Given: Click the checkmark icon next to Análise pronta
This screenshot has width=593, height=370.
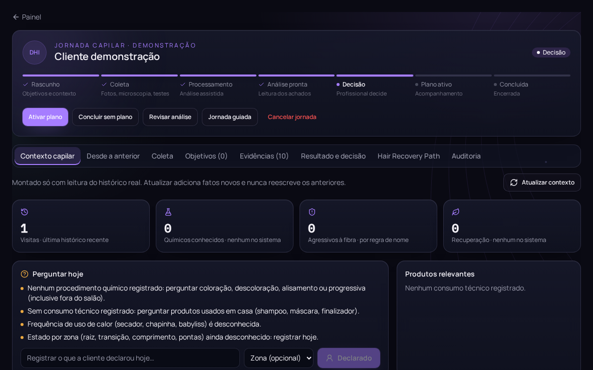Looking at the screenshot, I should point(261,84).
